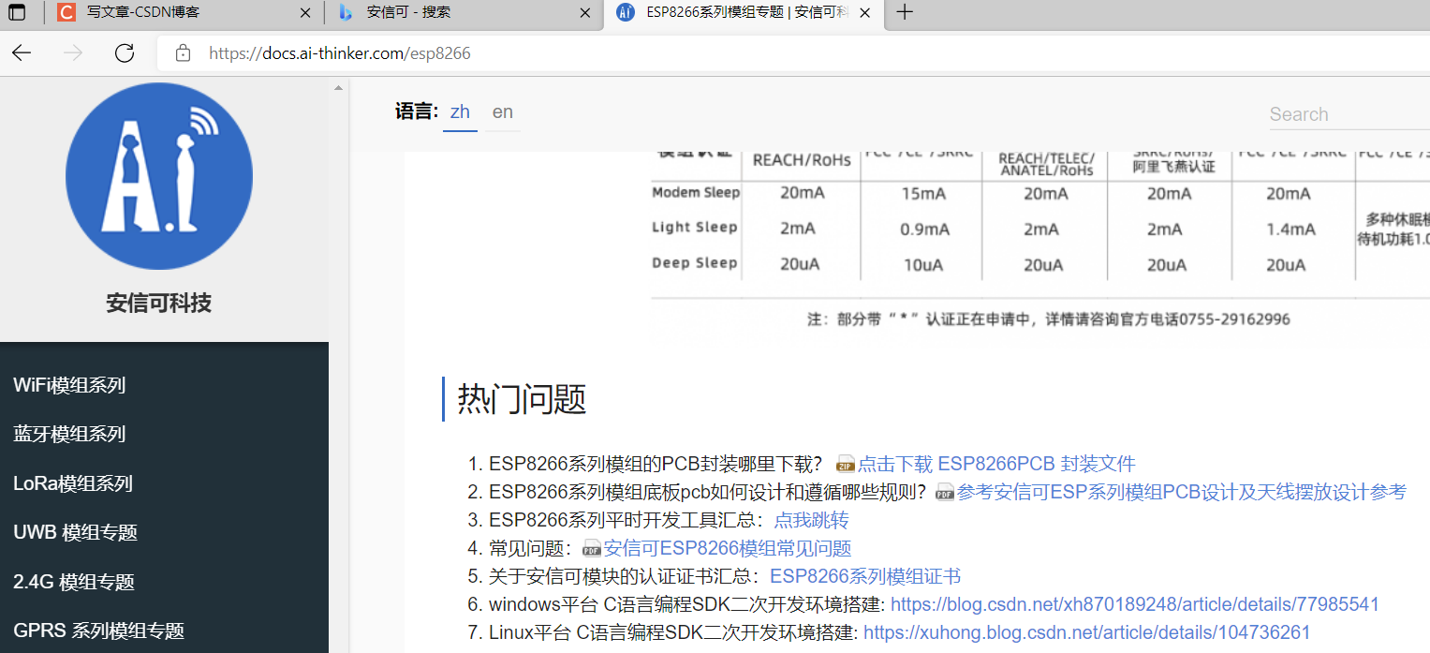The image size is (1430, 653).
Task: Open the 点我跳转 development tools link
Action: tap(814, 520)
